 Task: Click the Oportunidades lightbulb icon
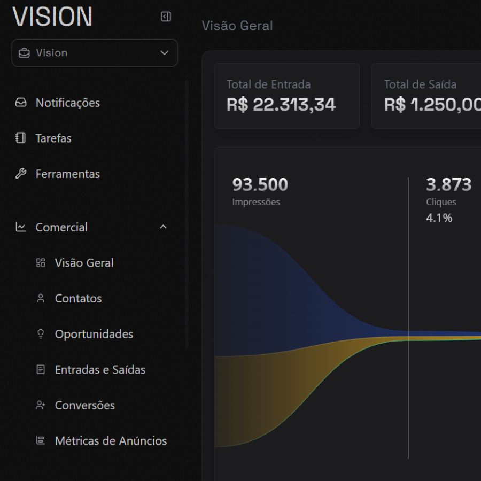(x=41, y=334)
